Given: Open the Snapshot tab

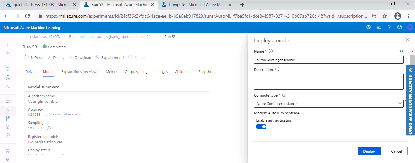Looking at the screenshot, I should (x=206, y=72).
